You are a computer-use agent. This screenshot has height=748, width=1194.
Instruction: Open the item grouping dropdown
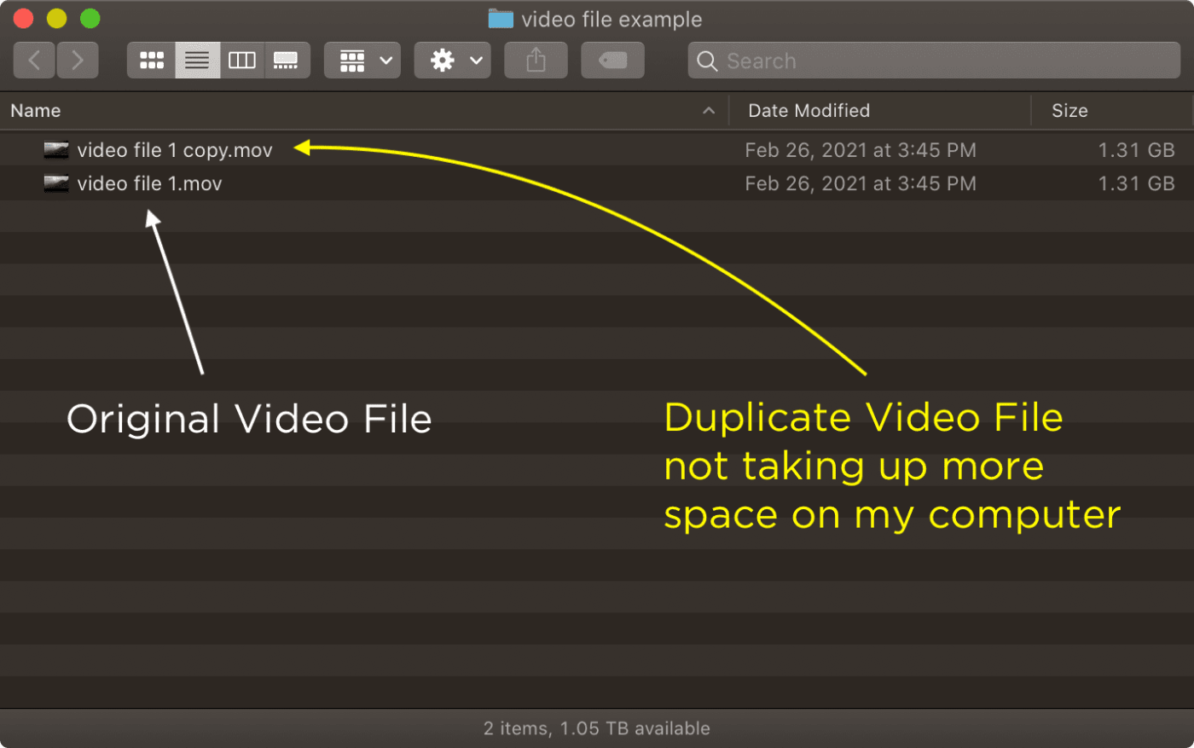tap(362, 60)
